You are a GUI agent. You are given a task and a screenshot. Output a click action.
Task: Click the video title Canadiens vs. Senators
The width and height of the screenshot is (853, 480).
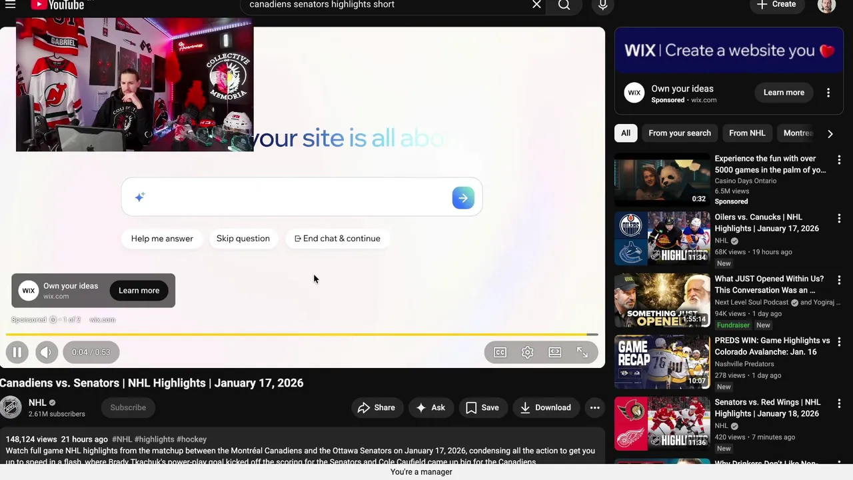coord(152,383)
